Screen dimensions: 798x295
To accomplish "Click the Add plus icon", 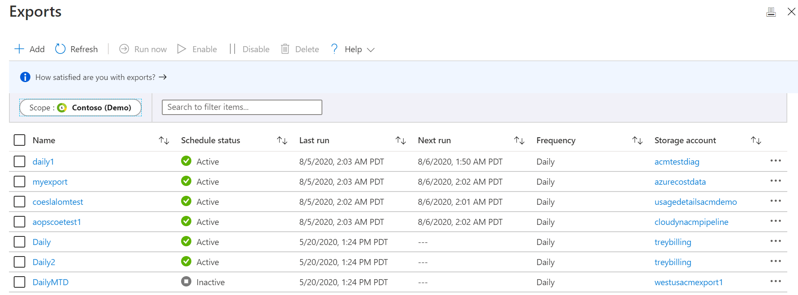I will [x=19, y=49].
